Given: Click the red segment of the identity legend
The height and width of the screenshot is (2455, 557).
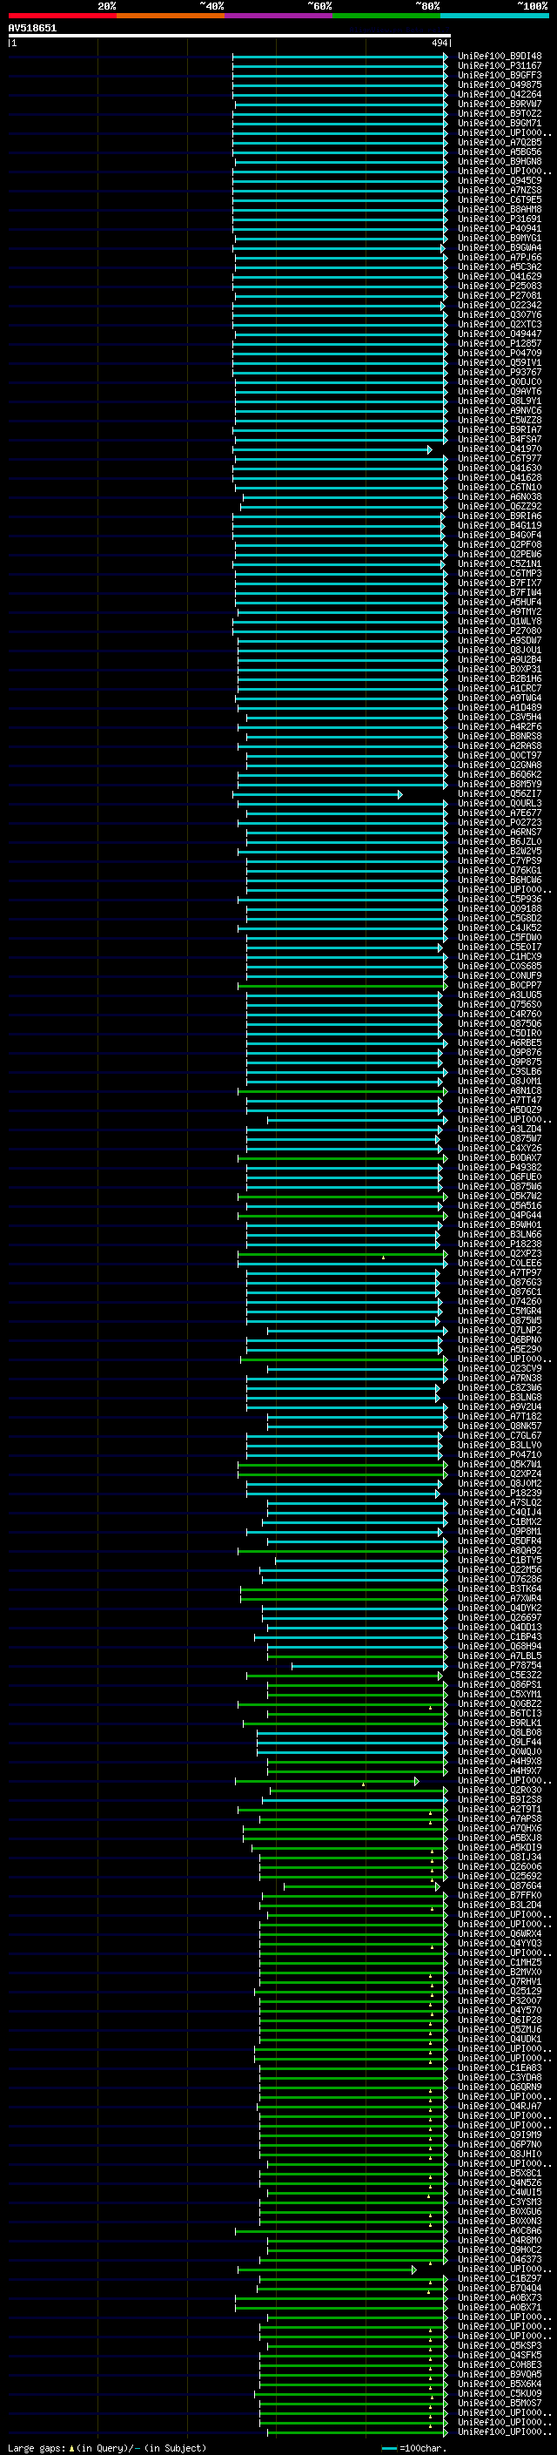Looking at the screenshot, I should [x=62, y=16].
